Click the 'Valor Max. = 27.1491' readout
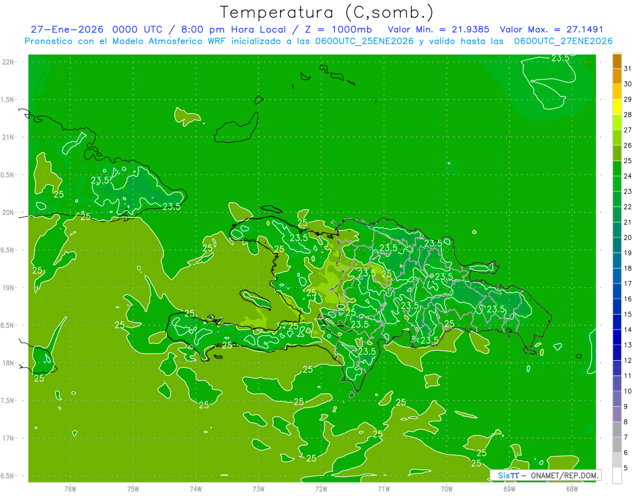The image size is (642, 496). pyautogui.click(x=552, y=29)
